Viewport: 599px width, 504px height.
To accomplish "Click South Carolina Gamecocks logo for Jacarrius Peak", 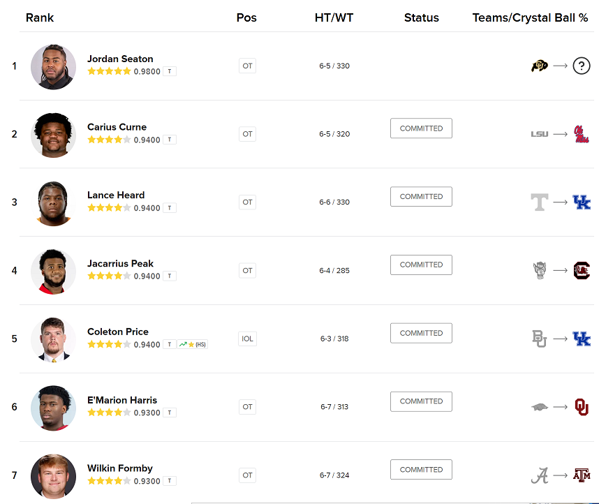I will pyautogui.click(x=582, y=270).
